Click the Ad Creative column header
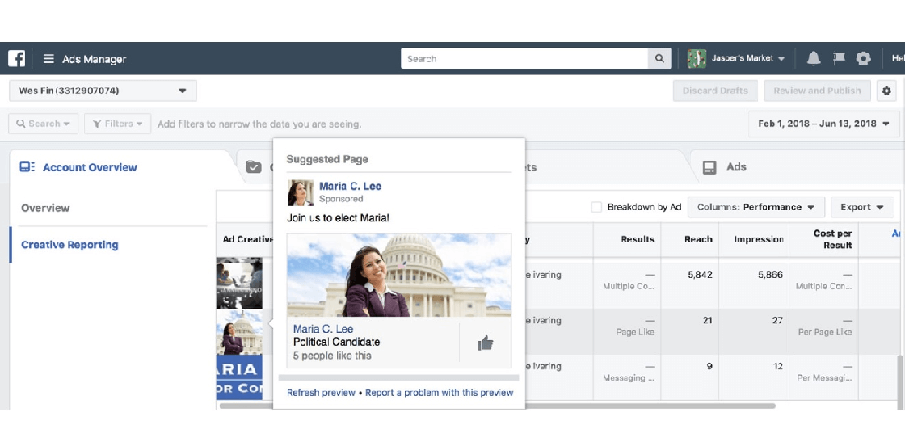 tap(248, 239)
